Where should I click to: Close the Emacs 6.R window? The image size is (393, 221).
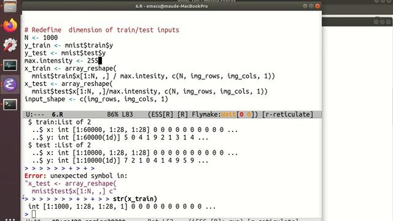[317, 6]
